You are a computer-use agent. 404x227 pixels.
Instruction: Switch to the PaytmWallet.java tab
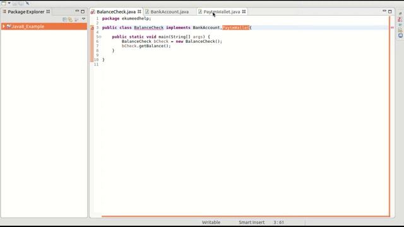(x=222, y=11)
